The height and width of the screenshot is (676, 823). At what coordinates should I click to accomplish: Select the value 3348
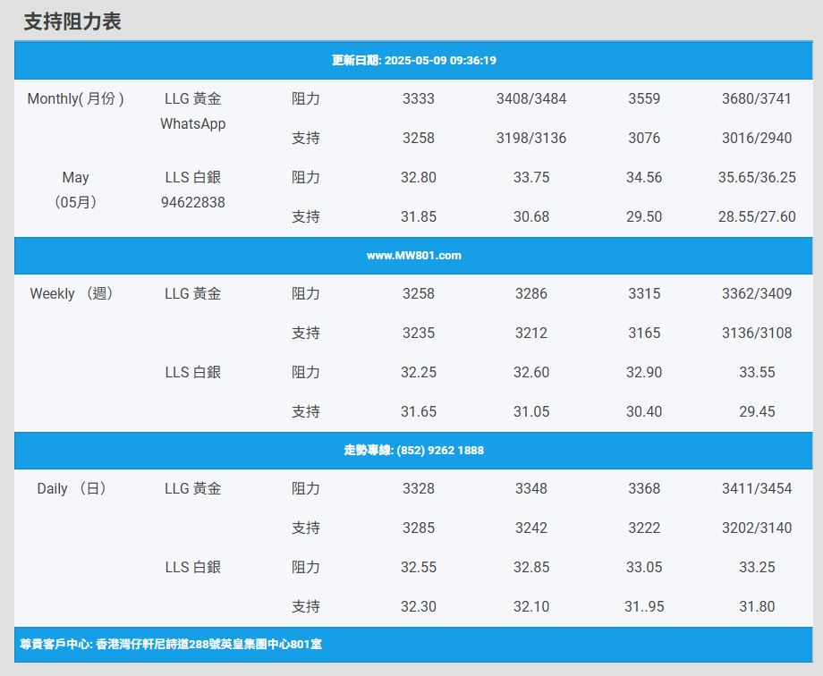point(531,488)
